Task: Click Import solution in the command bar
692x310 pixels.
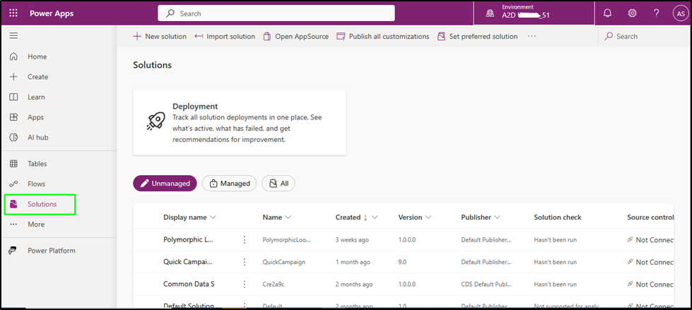Action: point(225,37)
